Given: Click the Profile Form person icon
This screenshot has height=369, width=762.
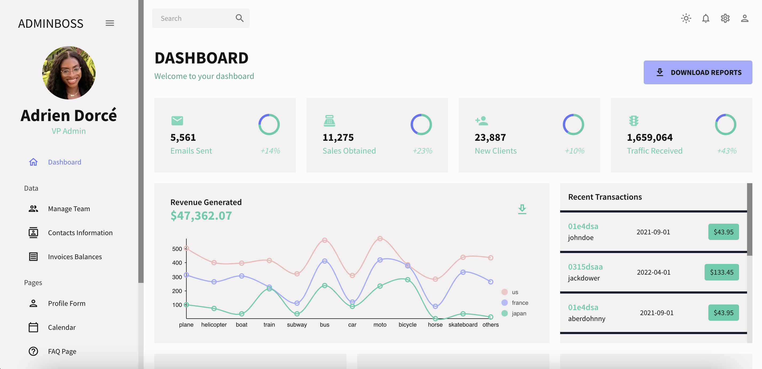Looking at the screenshot, I should [33, 303].
